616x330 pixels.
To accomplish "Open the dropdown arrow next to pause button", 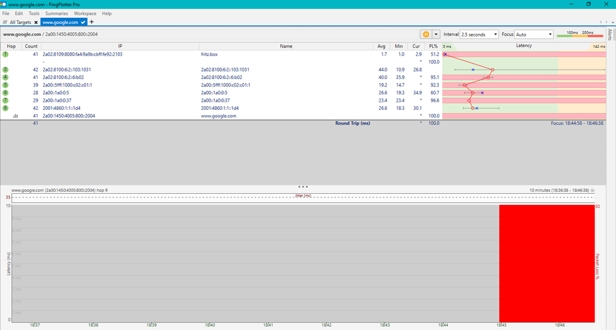I will (436, 35).
